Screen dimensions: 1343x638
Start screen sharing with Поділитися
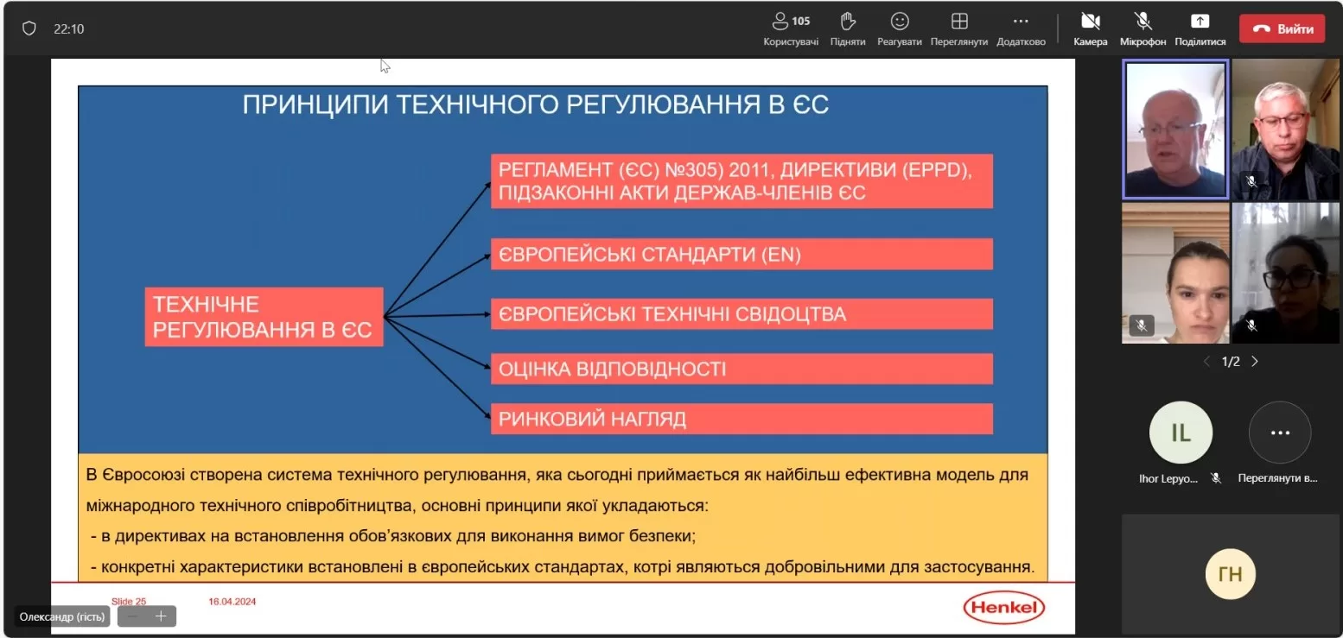click(x=1200, y=28)
